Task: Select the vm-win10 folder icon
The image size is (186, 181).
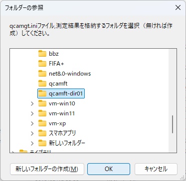Action: [42, 103]
